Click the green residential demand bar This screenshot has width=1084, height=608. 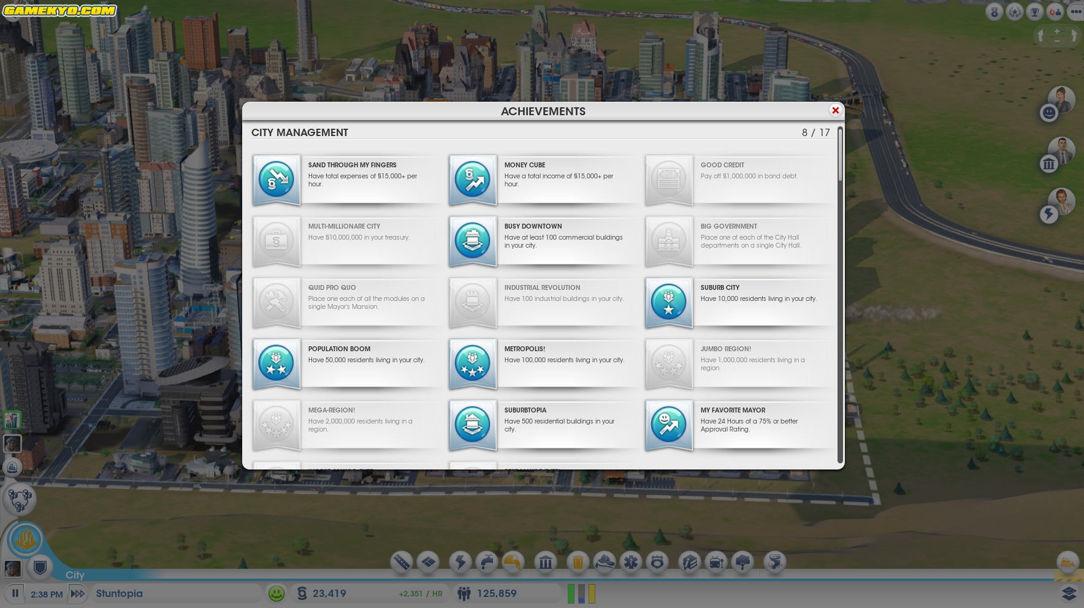point(571,593)
